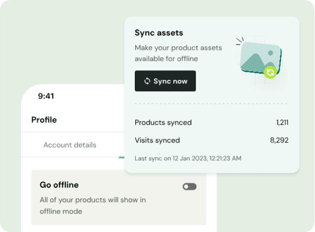The image size is (315, 232).
Task: Click the Last sync timestamp text
Action: 188,158
